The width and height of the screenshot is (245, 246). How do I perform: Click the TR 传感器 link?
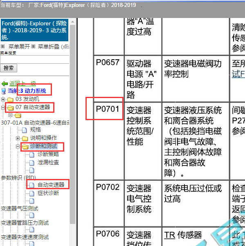[x=183, y=235]
